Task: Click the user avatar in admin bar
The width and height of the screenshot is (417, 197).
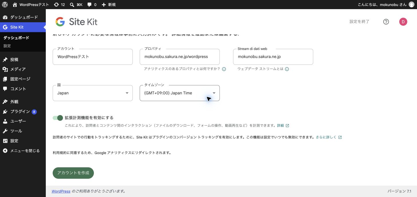Action: point(411,5)
